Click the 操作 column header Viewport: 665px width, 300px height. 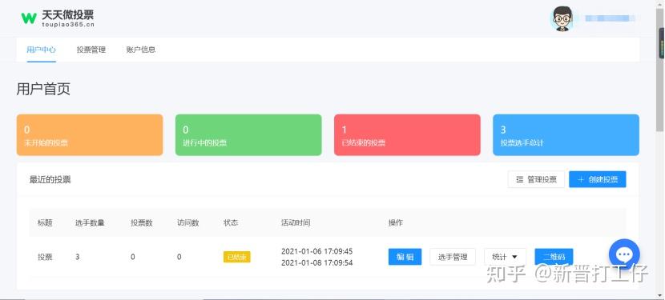point(396,222)
